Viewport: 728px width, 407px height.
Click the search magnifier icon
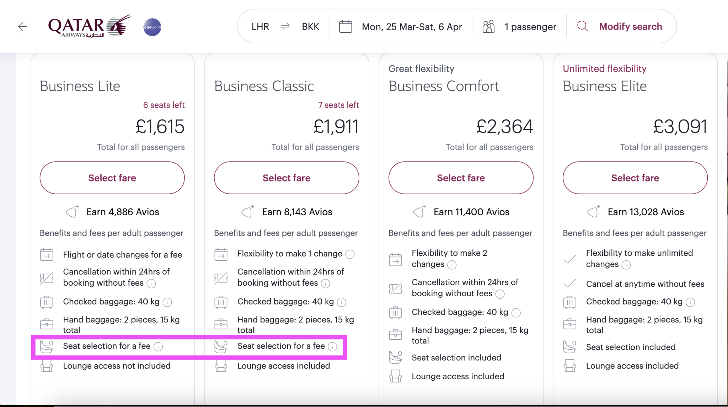[x=583, y=26]
